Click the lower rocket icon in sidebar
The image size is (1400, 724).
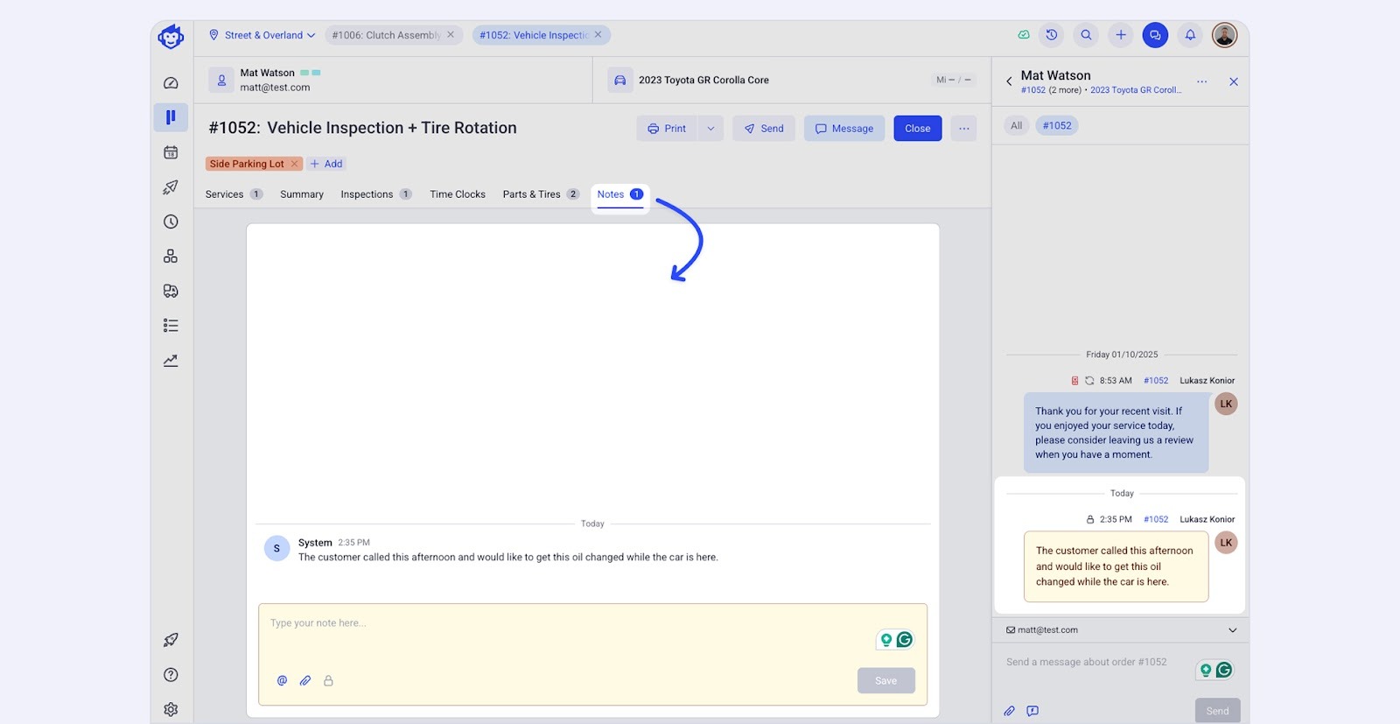171,640
